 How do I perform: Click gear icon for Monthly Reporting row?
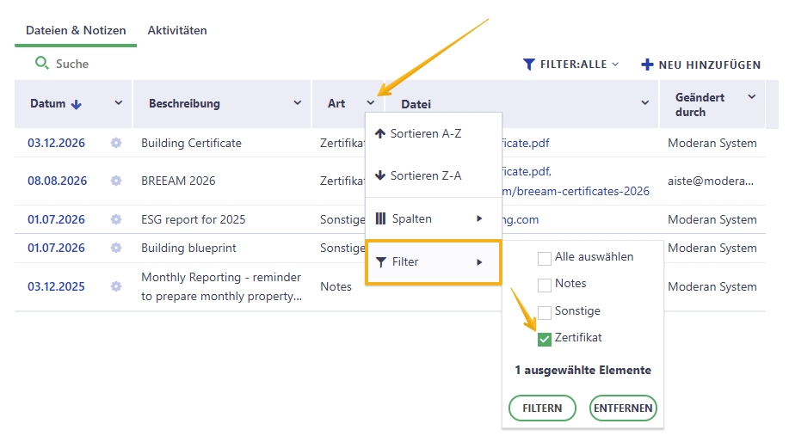116,286
